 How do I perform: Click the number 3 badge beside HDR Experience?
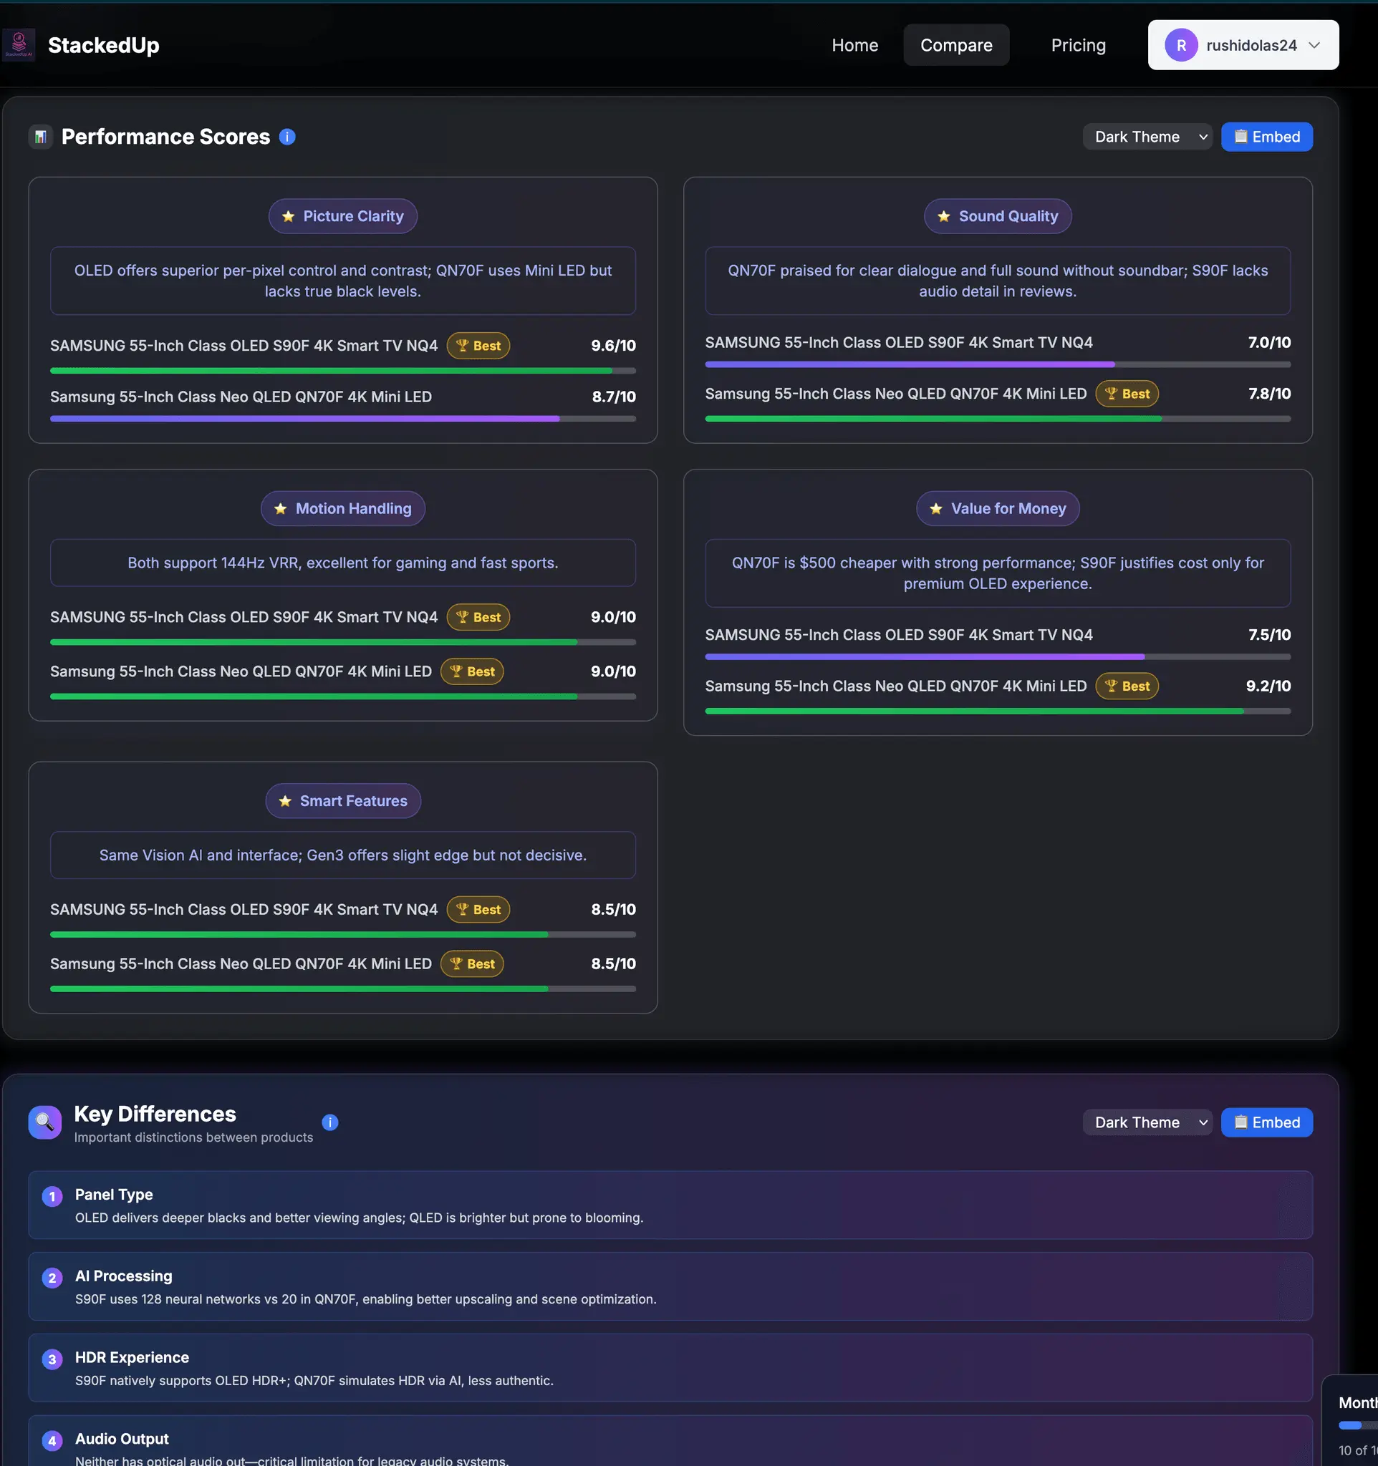pyautogui.click(x=52, y=1359)
